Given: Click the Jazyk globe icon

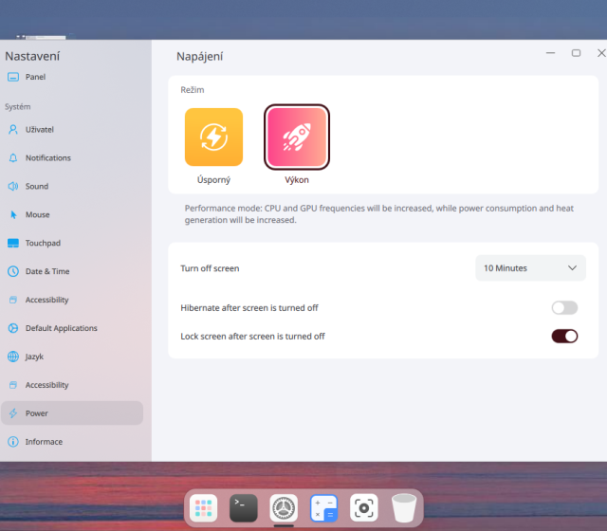Looking at the screenshot, I should click(13, 357).
